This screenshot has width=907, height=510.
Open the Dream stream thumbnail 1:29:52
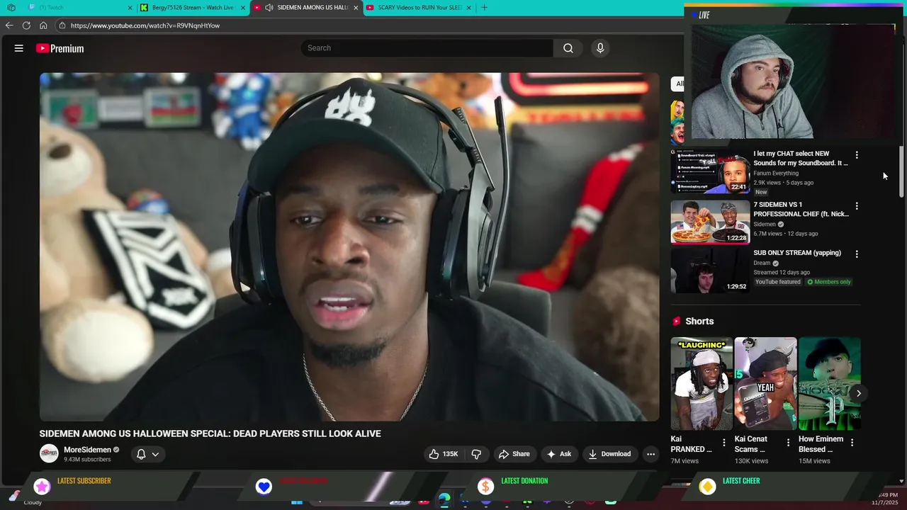(x=710, y=270)
